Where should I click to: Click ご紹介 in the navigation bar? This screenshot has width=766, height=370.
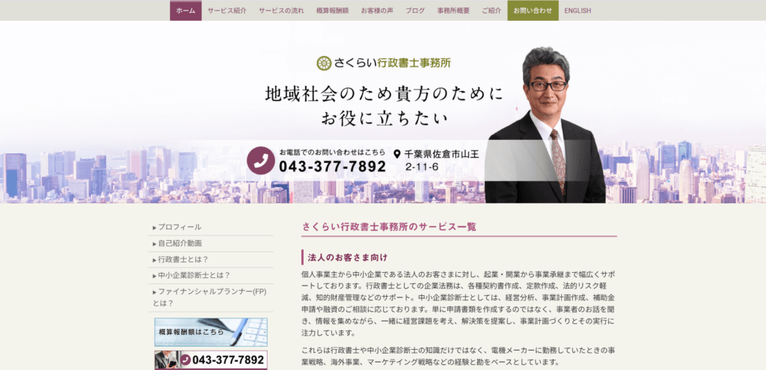pyautogui.click(x=491, y=10)
